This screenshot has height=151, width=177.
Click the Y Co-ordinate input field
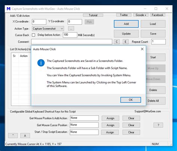pos(75,22)
